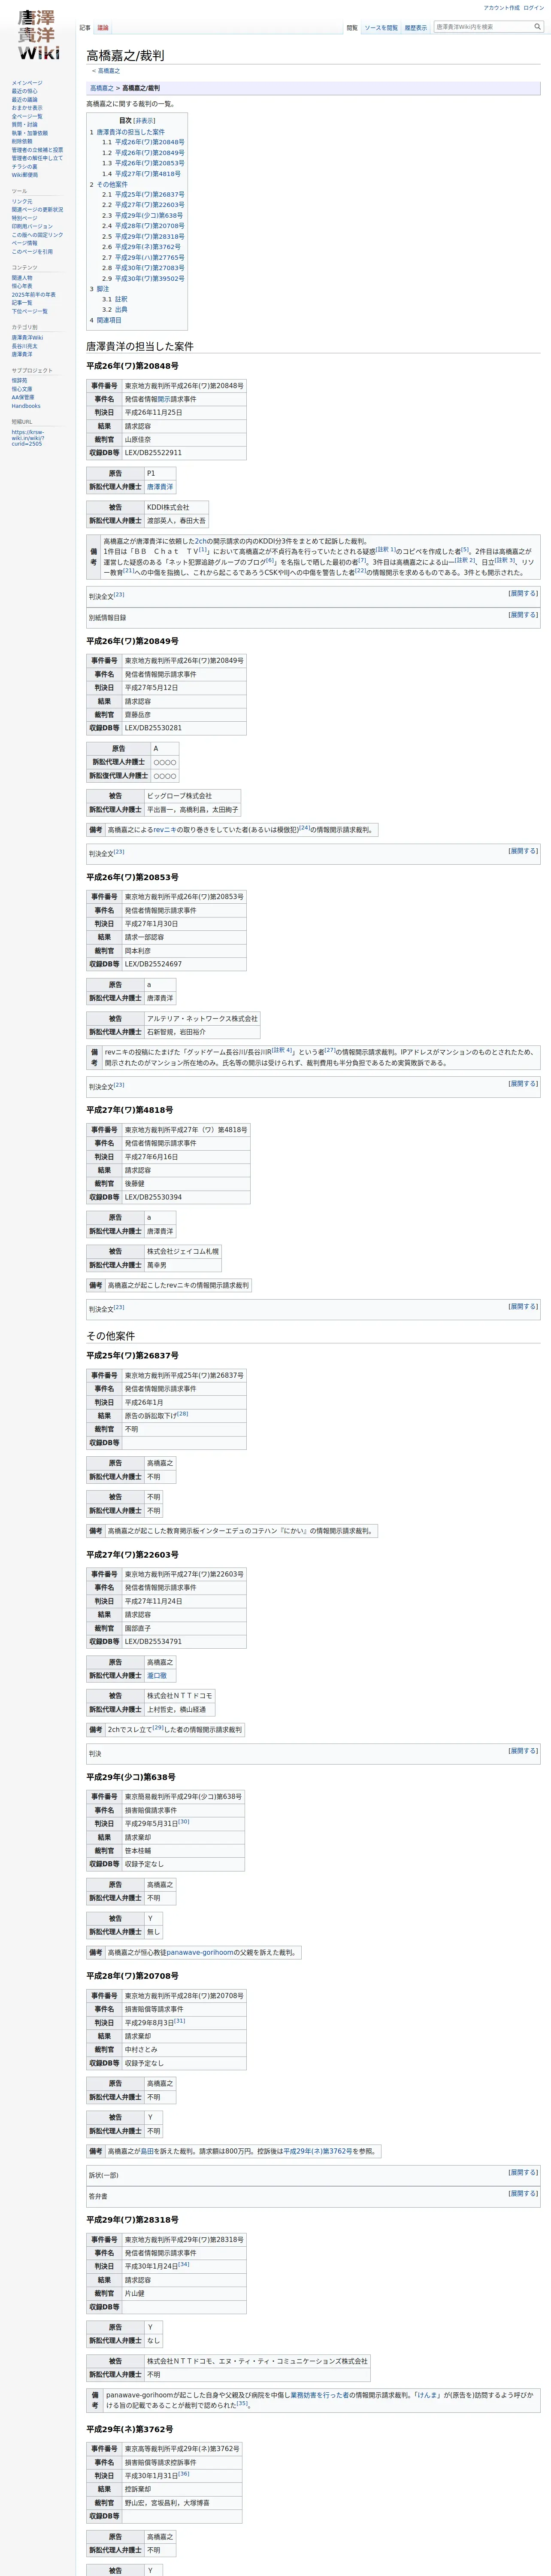551x2576 pixels.
Task: Open Handbooks subproject link
Action: (26, 406)
